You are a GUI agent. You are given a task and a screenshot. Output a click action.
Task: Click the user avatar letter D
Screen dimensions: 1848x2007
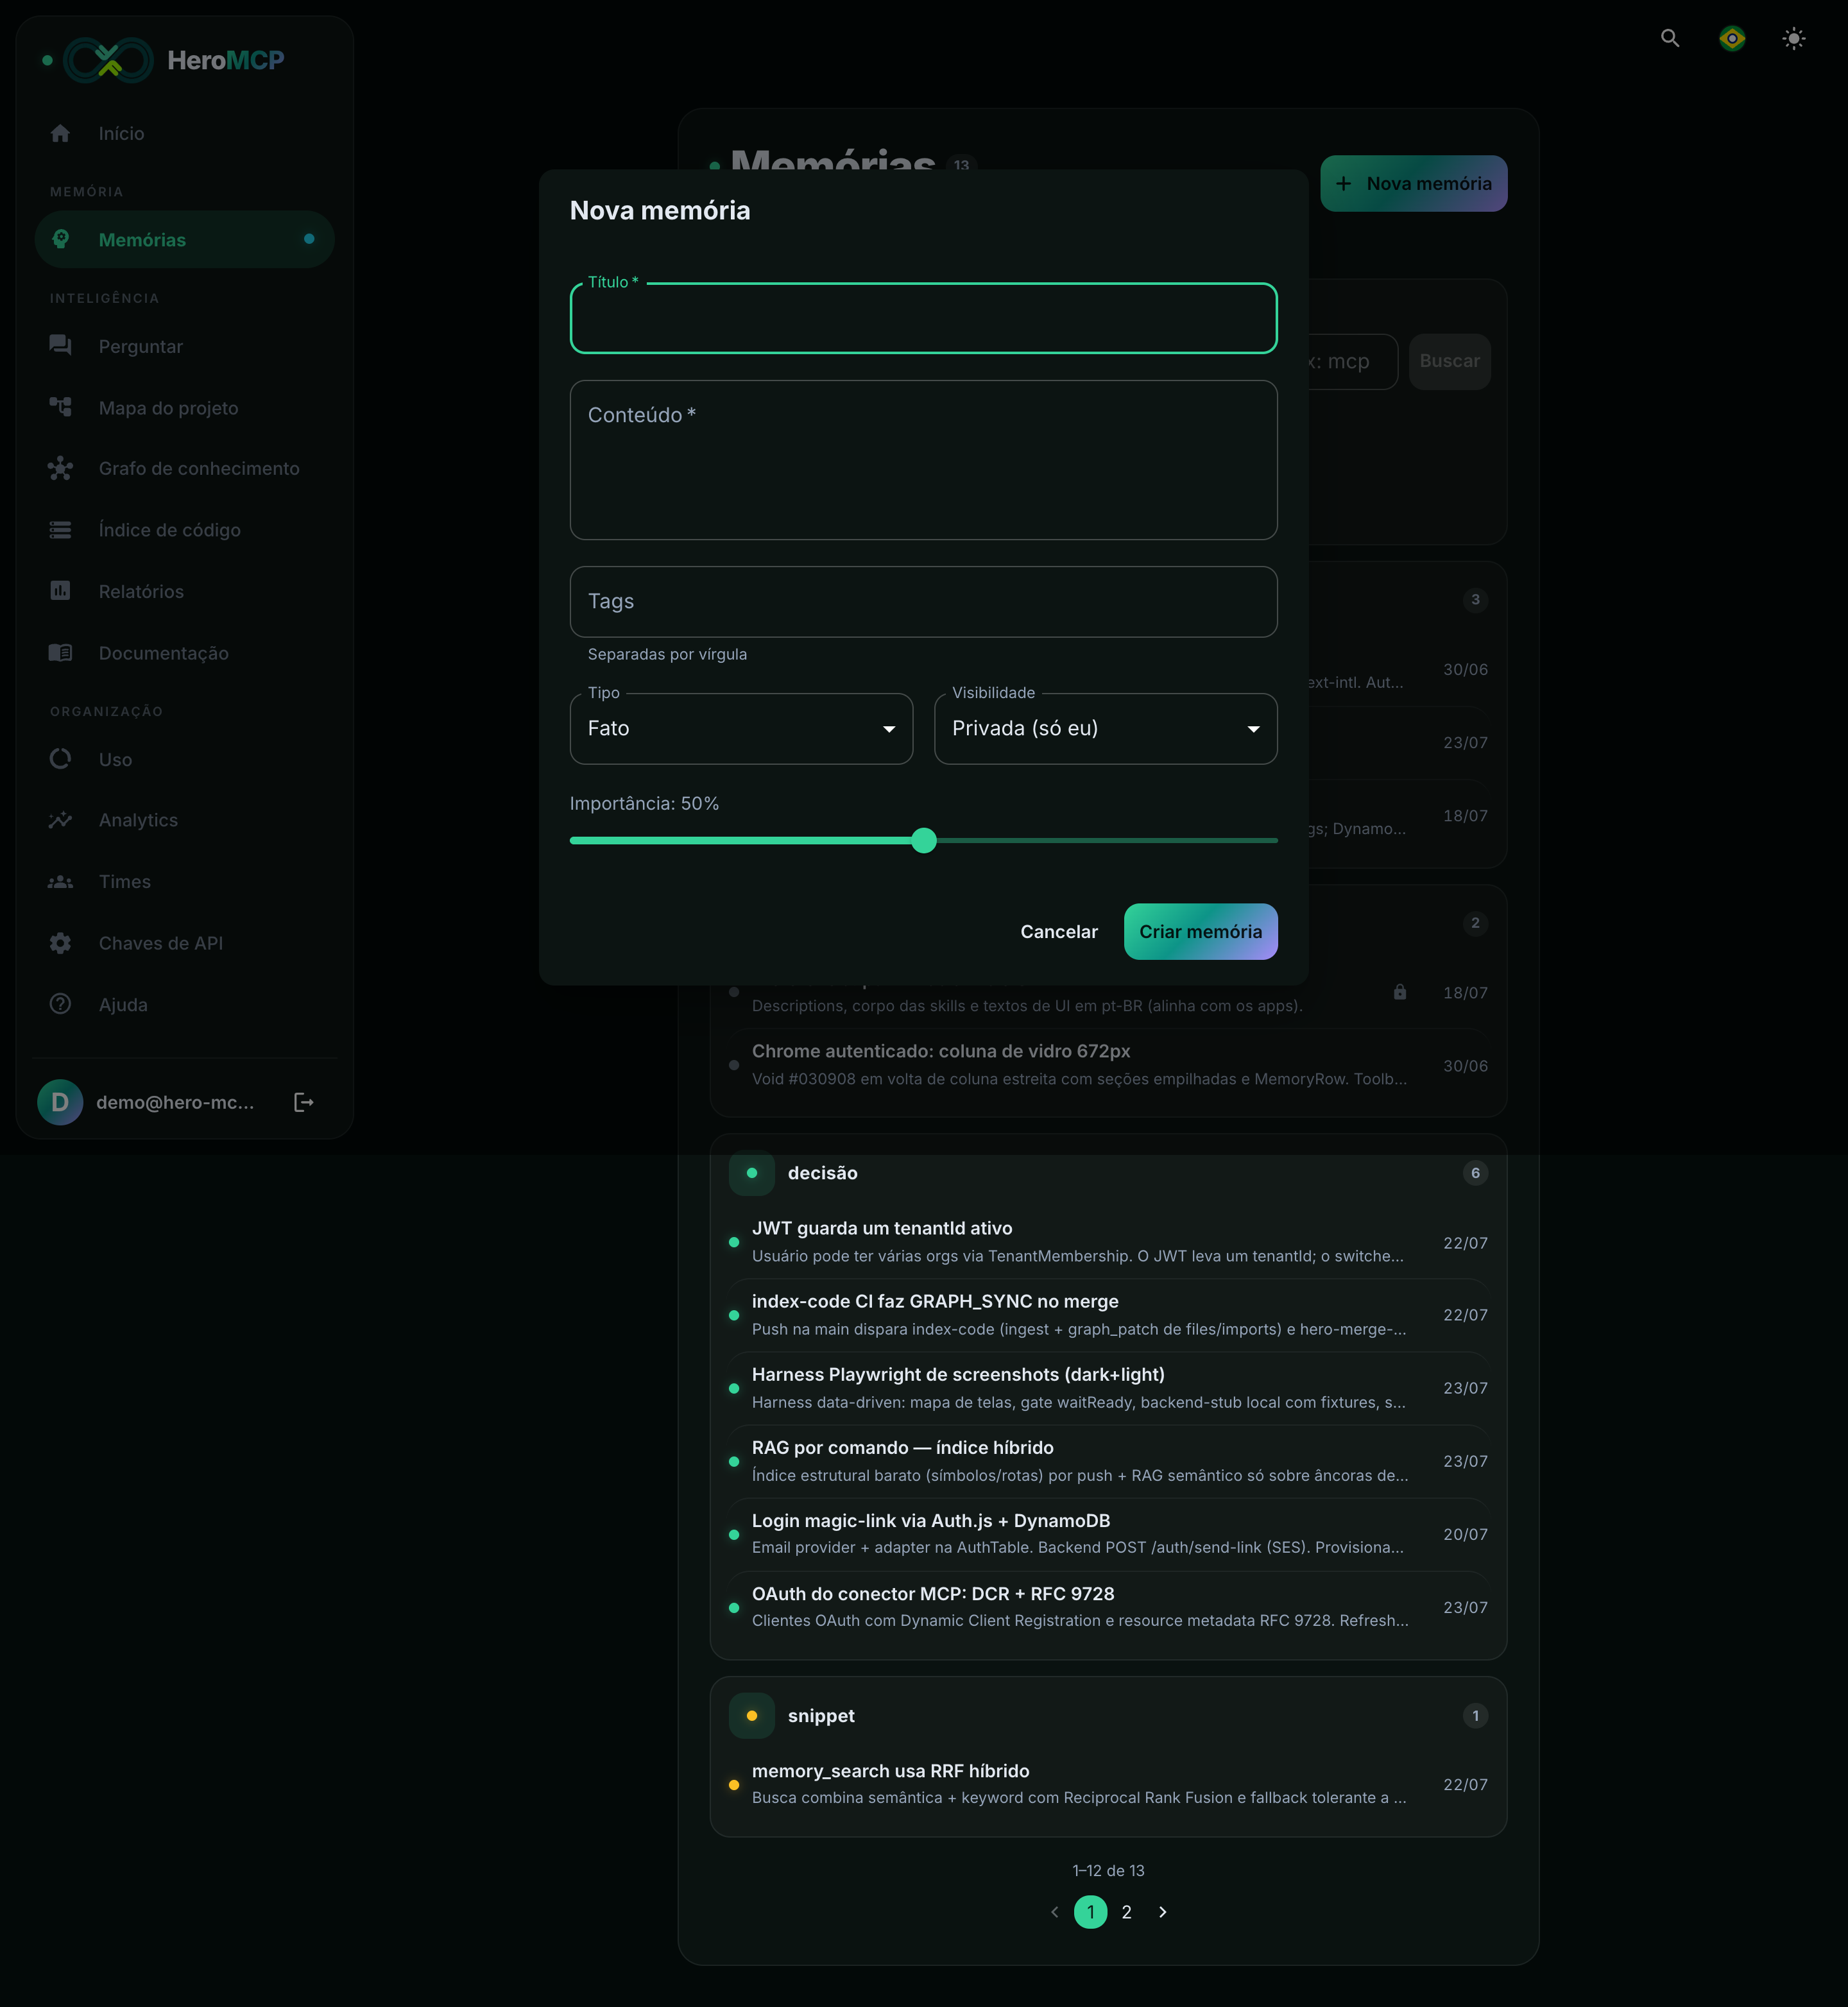click(60, 1102)
